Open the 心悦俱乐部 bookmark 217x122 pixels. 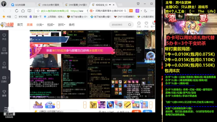click(145, 17)
